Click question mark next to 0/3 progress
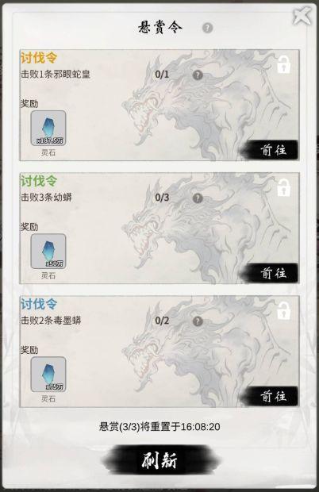Image resolution: width=319 pixels, height=492 pixels. click(198, 198)
